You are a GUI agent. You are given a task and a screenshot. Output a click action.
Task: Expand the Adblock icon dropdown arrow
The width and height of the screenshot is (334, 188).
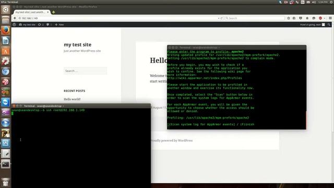click(325, 18)
